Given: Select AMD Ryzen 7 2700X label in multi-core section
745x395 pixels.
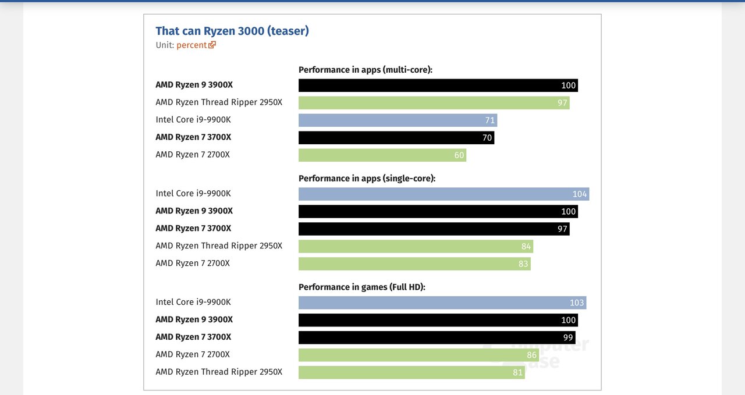Looking at the screenshot, I should tap(193, 155).
